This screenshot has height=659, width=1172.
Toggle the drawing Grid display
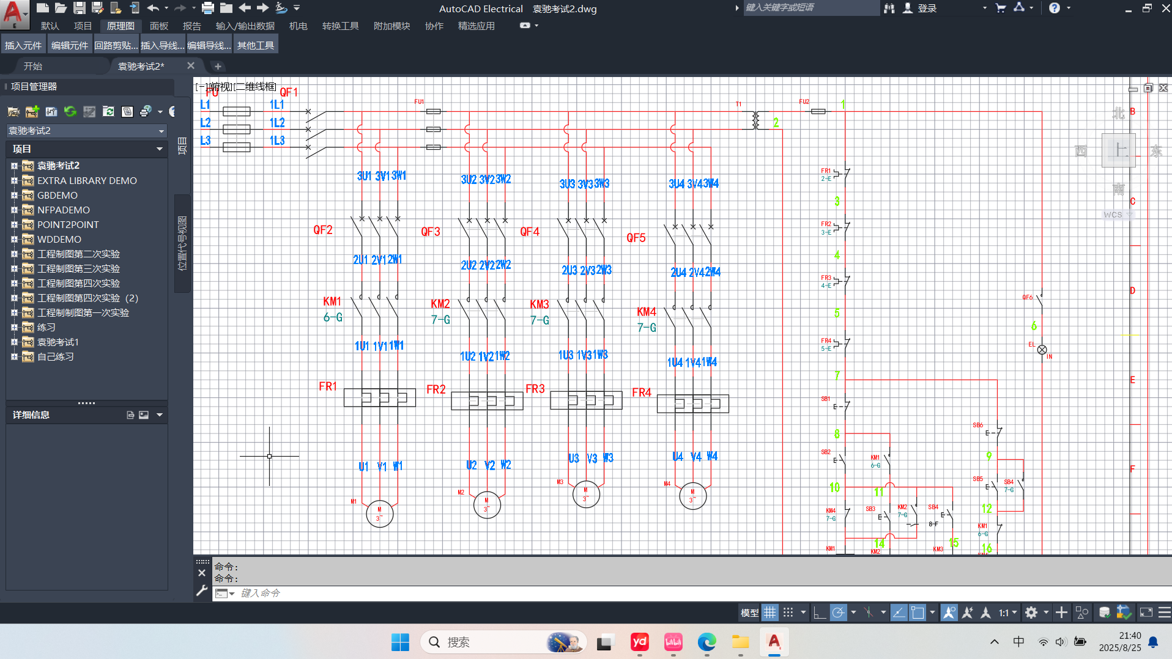(x=770, y=613)
